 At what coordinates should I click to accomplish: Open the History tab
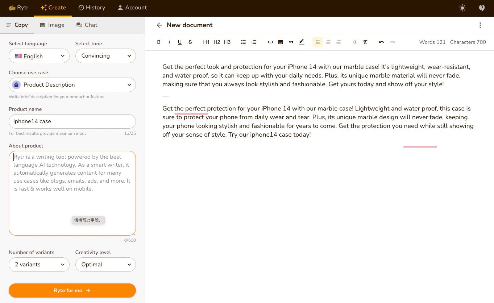pyautogui.click(x=92, y=8)
